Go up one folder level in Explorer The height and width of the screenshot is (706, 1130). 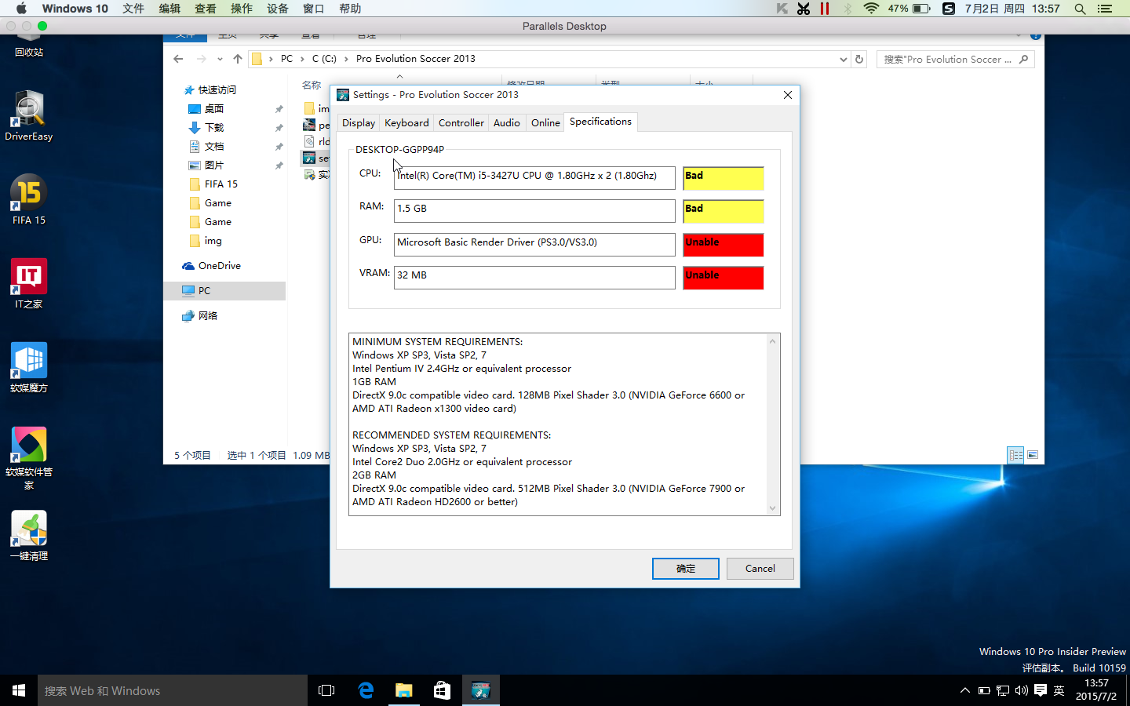238,59
